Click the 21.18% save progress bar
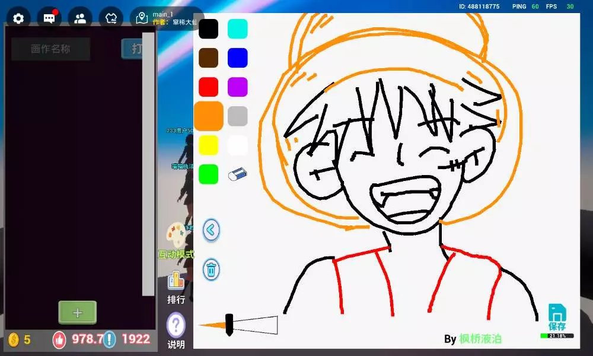 (x=557, y=336)
